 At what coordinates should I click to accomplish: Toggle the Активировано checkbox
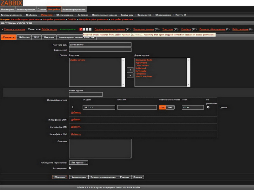click(x=70, y=168)
